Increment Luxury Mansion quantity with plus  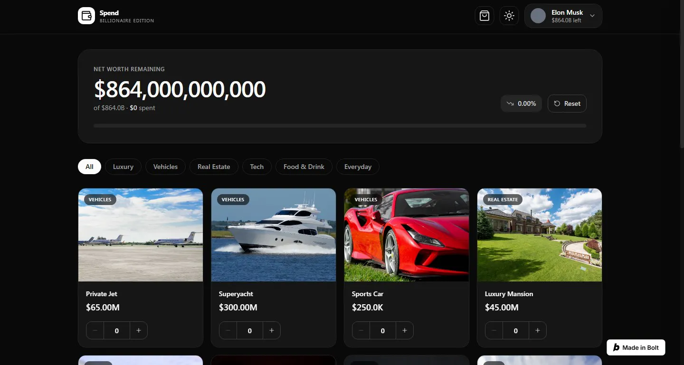[x=538, y=330]
